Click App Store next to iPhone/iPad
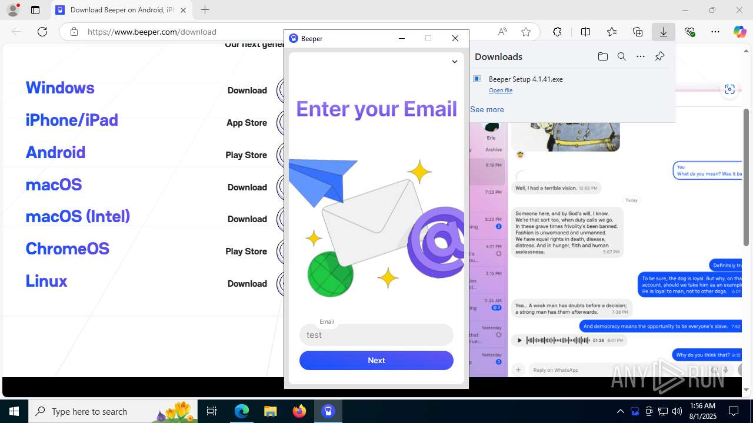The width and height of the screenshot is (753, 423). pos(246,123)
